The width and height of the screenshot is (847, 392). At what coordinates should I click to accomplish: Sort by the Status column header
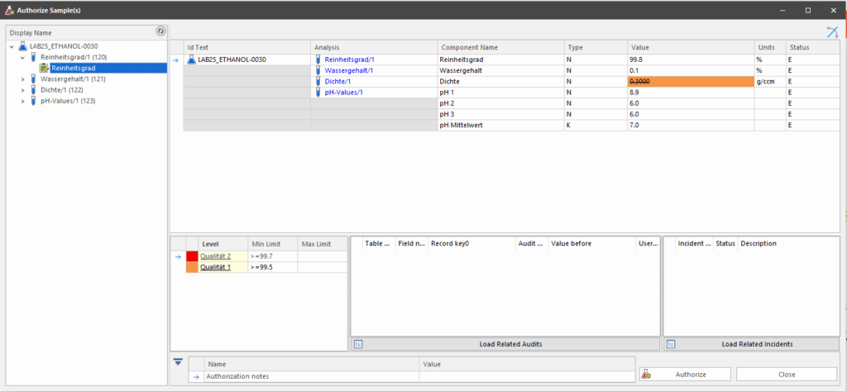pos(813,47)
